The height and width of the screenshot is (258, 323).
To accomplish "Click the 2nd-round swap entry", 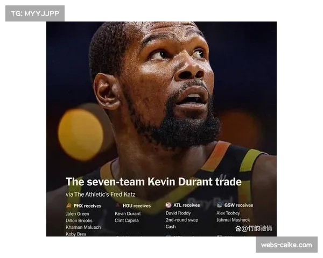I will tap(182, 220).
